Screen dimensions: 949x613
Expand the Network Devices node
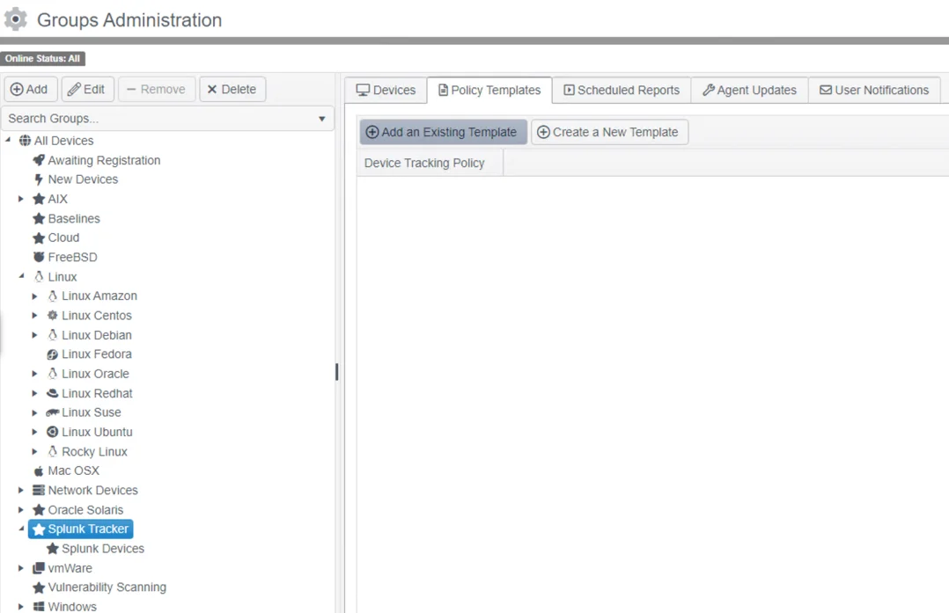point(21,490)
